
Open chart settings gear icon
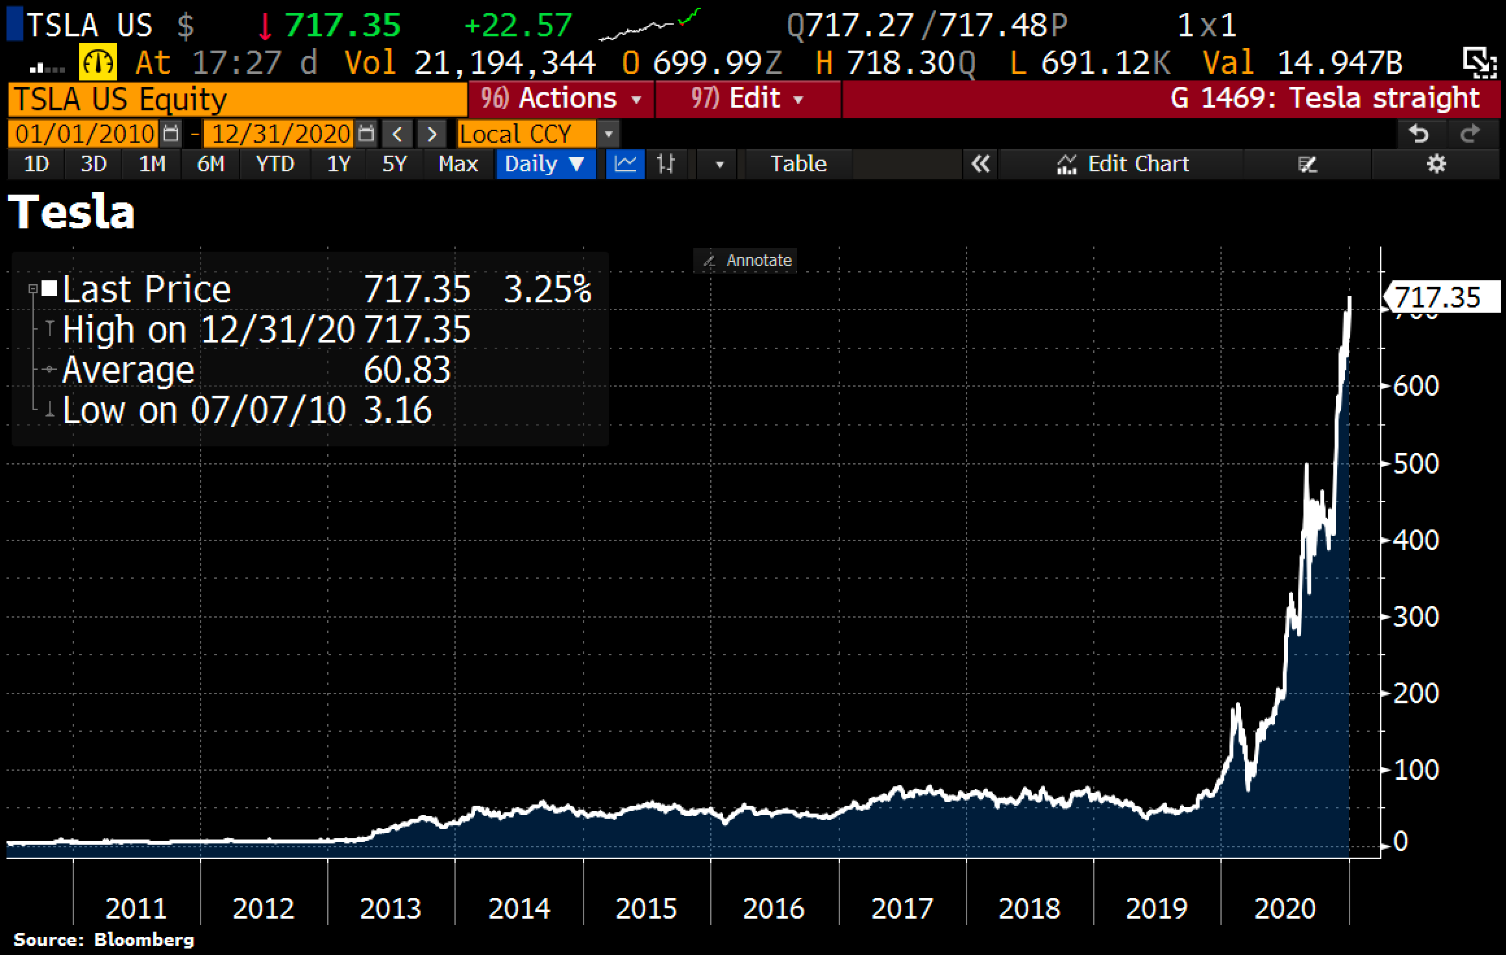[1436, 163]
